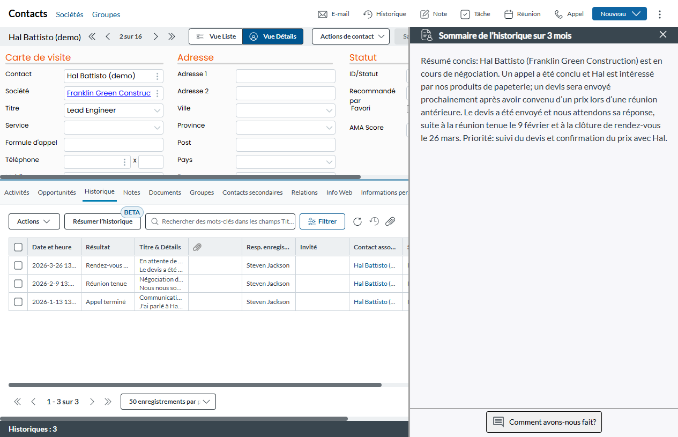Go to previous page of history records
Image resolution: width=678 pixels, height=437 pixels.
coord(33,402)
